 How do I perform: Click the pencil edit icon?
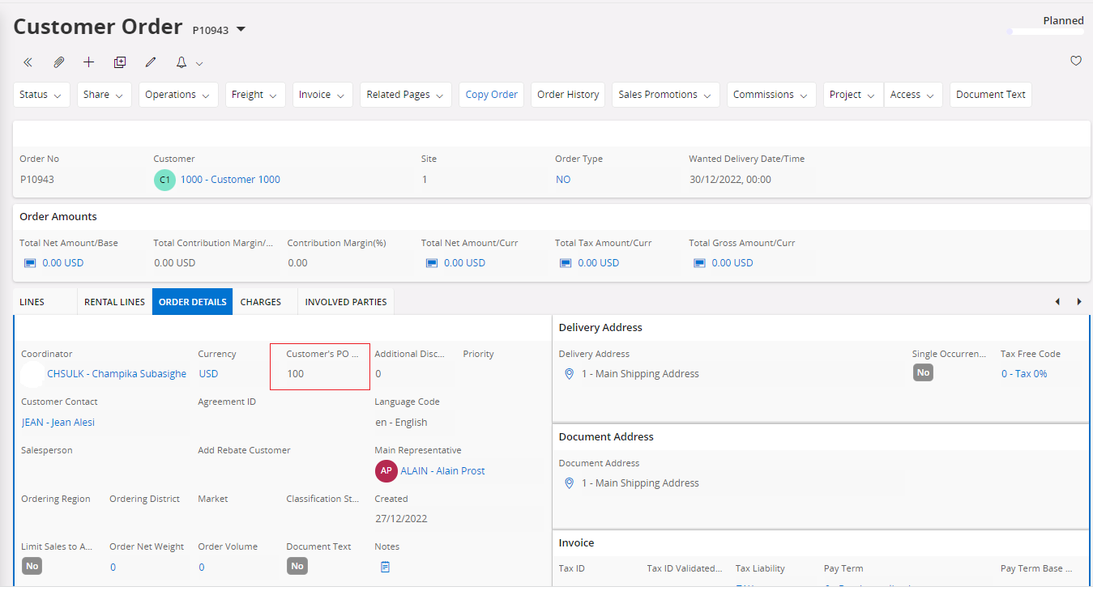[150, 62]
